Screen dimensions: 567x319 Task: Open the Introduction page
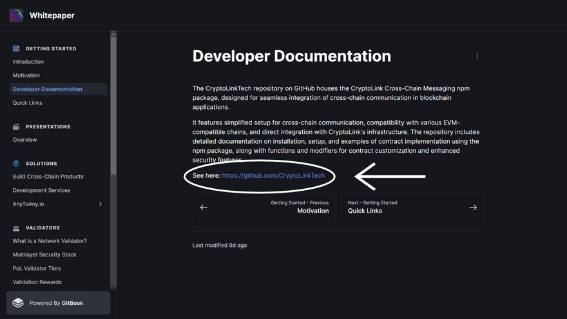coord(28,62)
